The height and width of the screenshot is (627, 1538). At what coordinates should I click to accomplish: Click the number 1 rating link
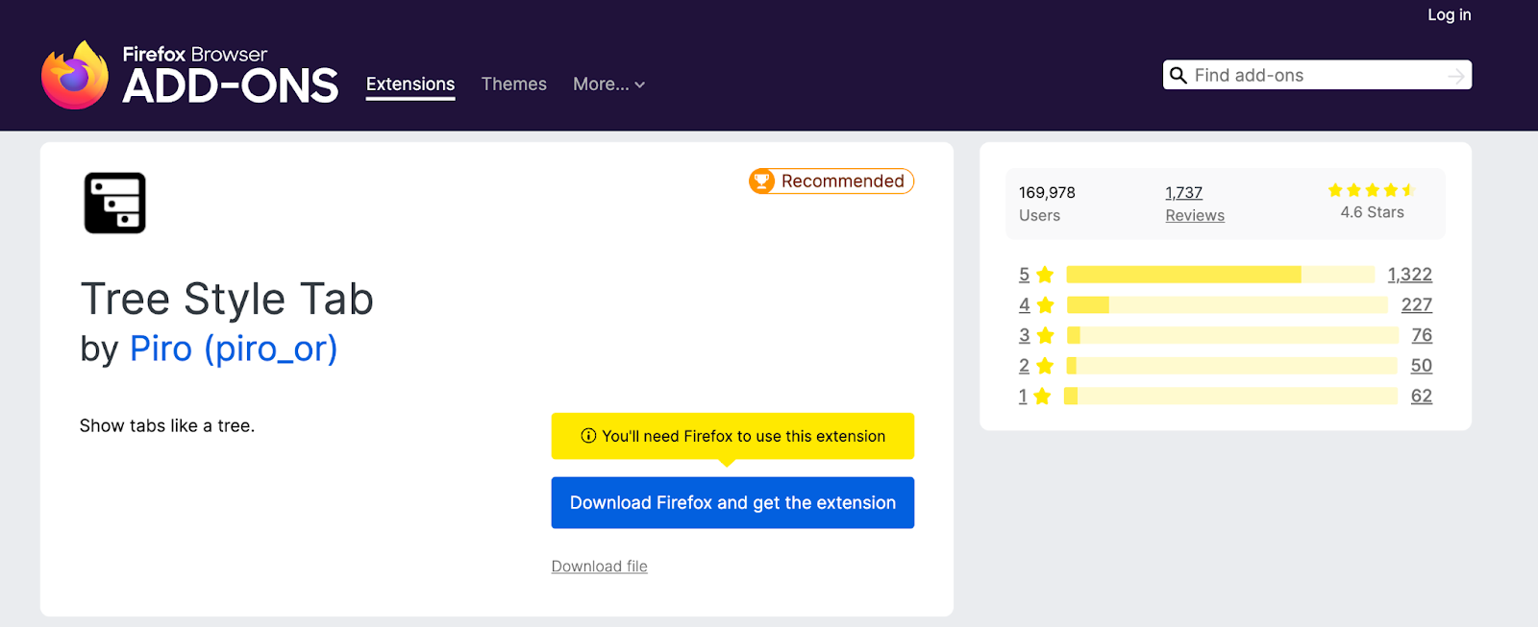pyautogui.click(x=1023, y=397)
